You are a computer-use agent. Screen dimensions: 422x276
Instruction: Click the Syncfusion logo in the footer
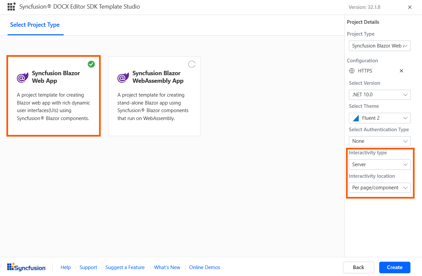[x=26, y=267]
